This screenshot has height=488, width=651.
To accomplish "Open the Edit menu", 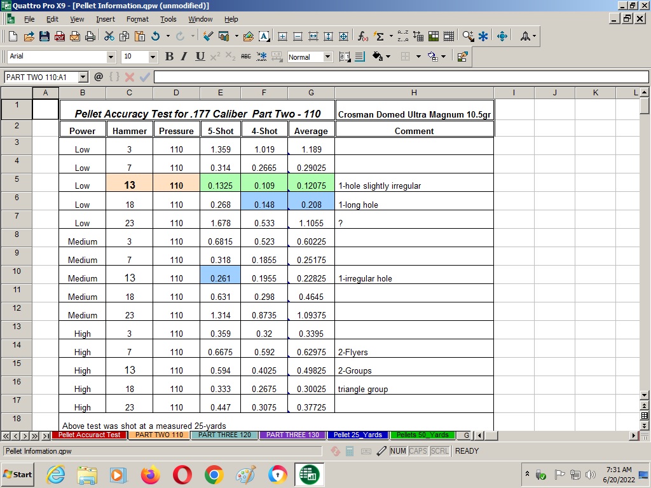I will (x=52, y=19).
